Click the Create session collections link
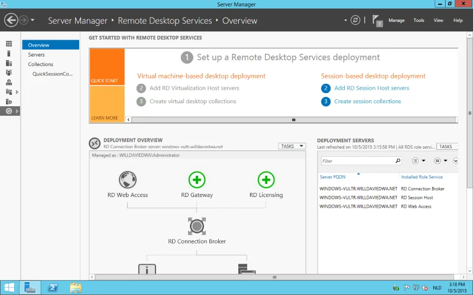The image size is (473, 295). click(x=367, y=101)
